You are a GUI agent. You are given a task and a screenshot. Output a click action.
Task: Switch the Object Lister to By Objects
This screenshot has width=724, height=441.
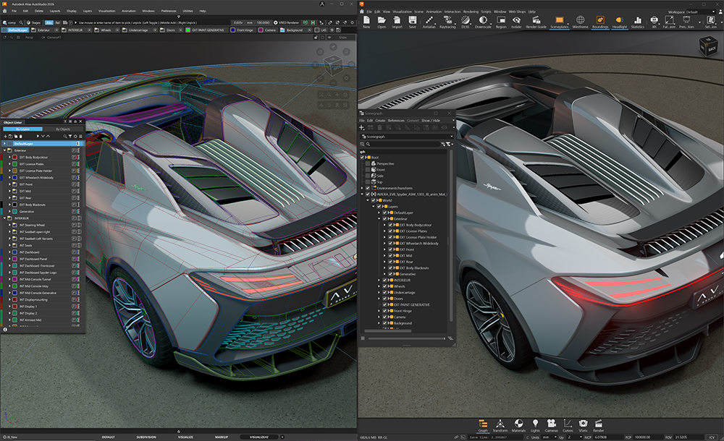(x=63, y=129)
